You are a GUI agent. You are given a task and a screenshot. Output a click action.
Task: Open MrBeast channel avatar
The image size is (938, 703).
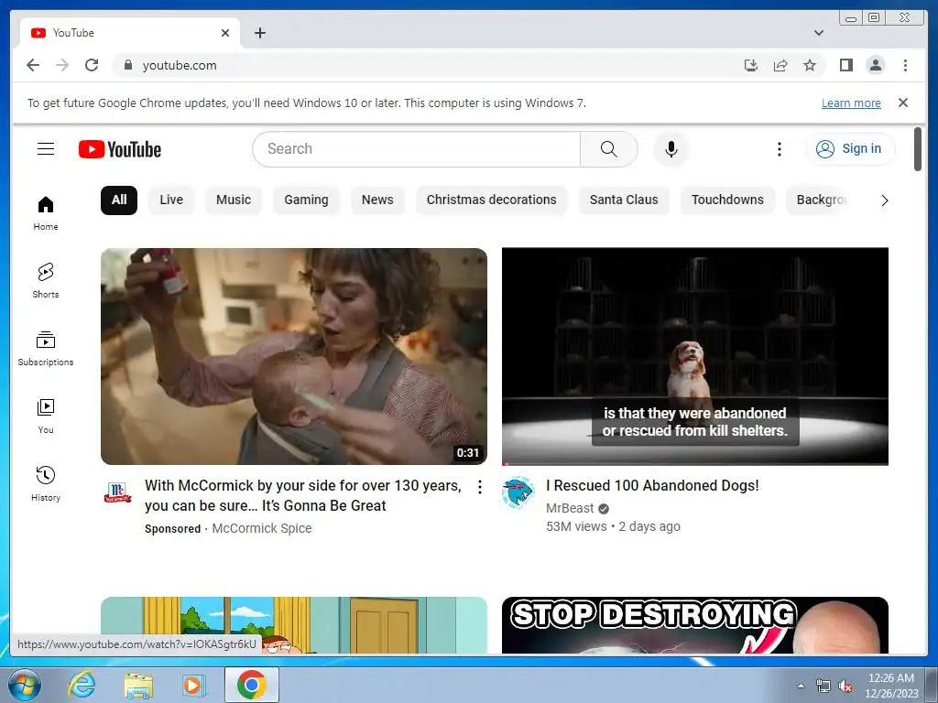pyautogui.click(x=518, y=492)
